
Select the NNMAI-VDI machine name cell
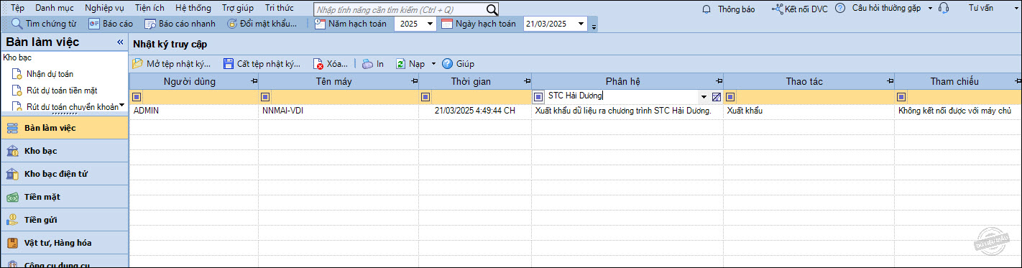(339, 111)
